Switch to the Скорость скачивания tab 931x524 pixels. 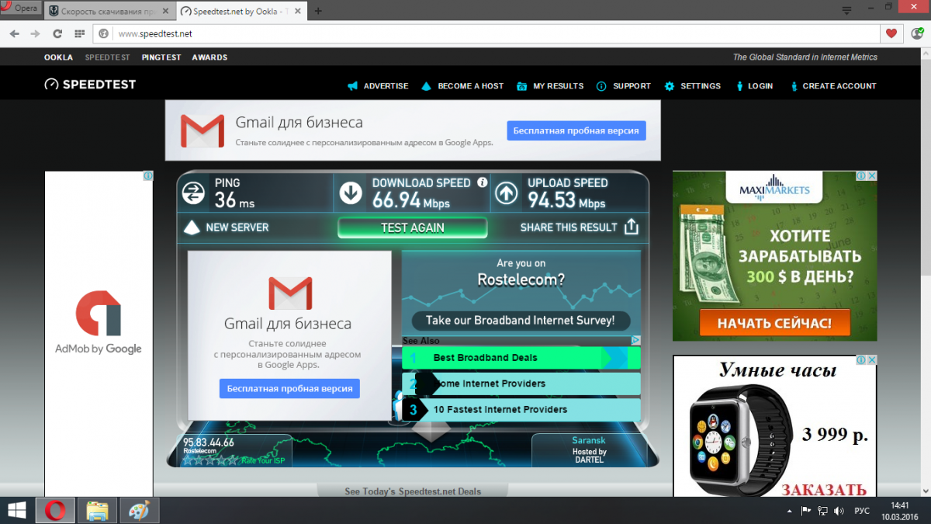click(109, 11)
